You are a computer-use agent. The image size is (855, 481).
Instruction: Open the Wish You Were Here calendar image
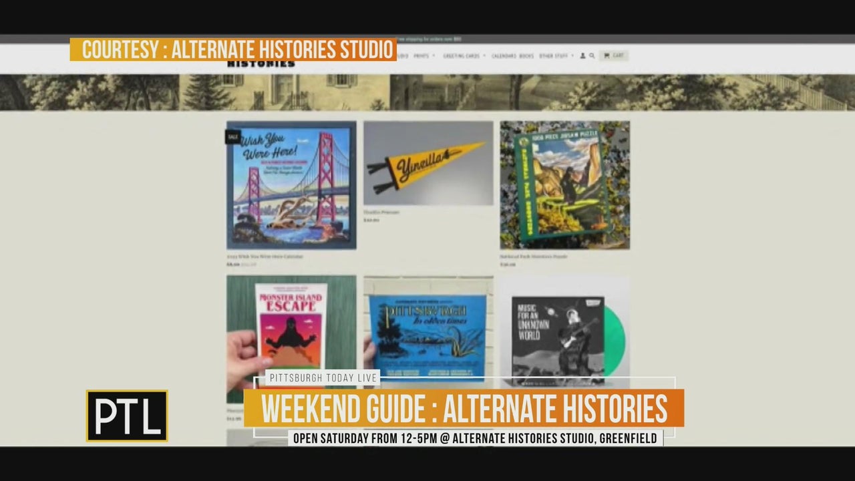(291, 185)
